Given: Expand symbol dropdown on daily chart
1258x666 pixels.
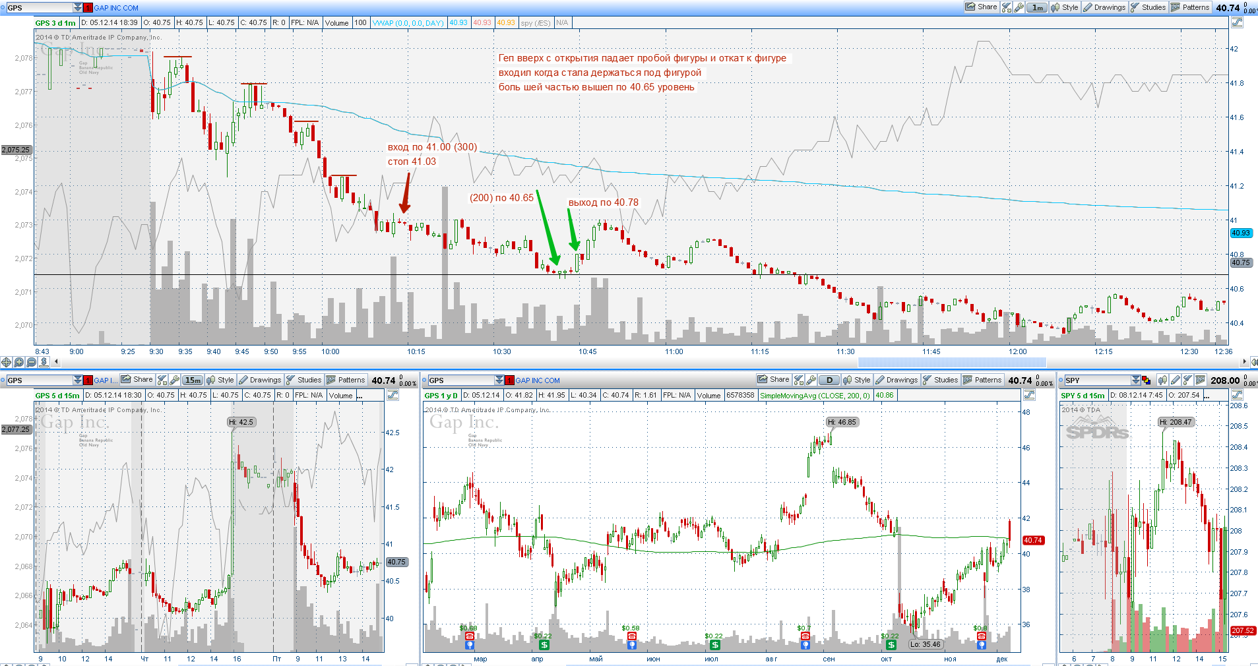Looking at the screenshot, I should tap(499, 380).
